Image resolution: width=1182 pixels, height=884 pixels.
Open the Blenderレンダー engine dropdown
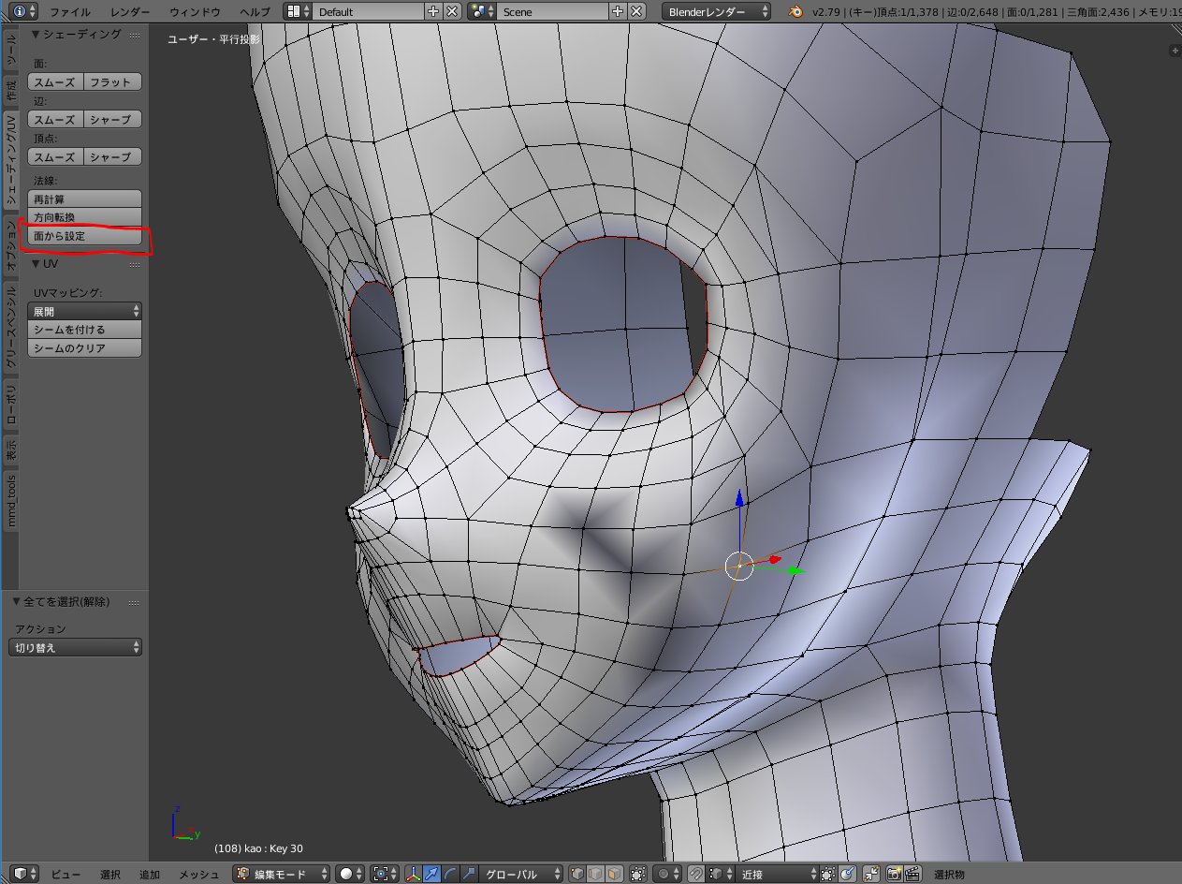pos(716,11)
